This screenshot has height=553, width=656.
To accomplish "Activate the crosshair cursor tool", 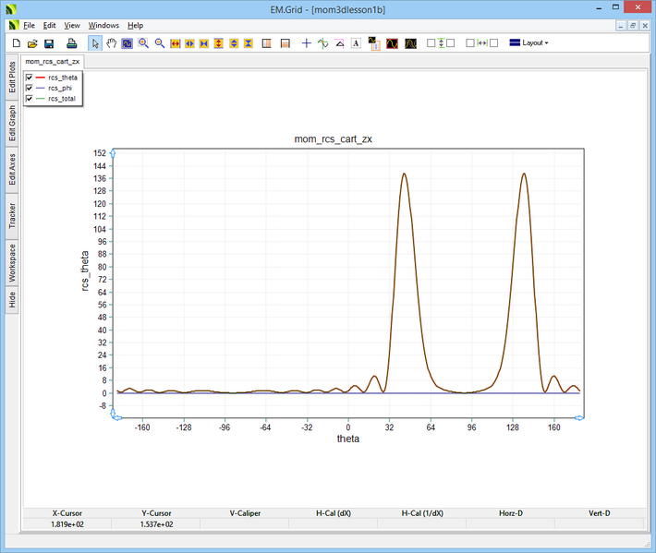I will (307, 43).
